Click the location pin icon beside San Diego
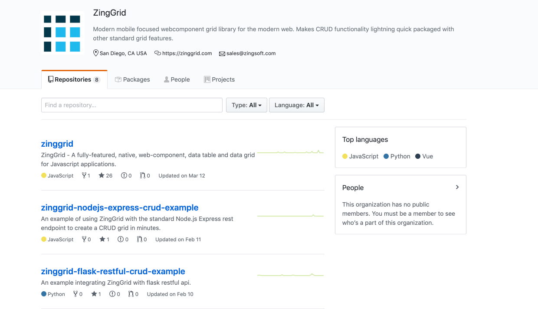Image resolution: width=538 pixels, height=309 pixels. coord(95,53)
